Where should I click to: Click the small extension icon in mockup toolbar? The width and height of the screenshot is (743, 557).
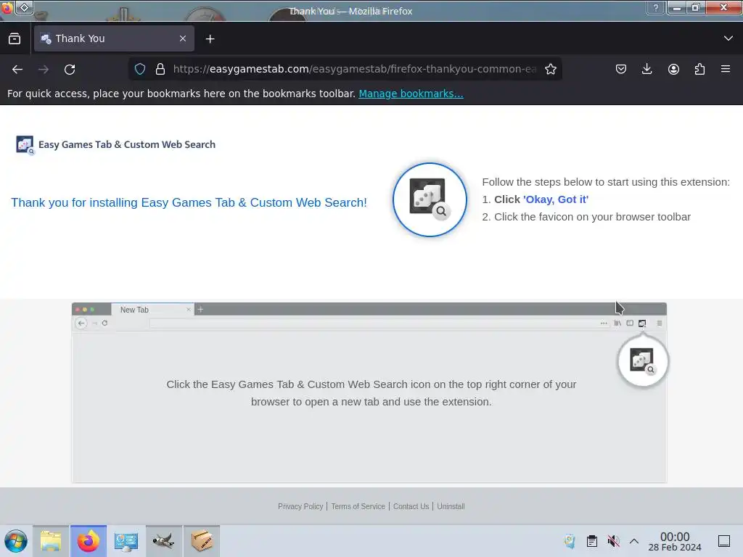(642, 323)
